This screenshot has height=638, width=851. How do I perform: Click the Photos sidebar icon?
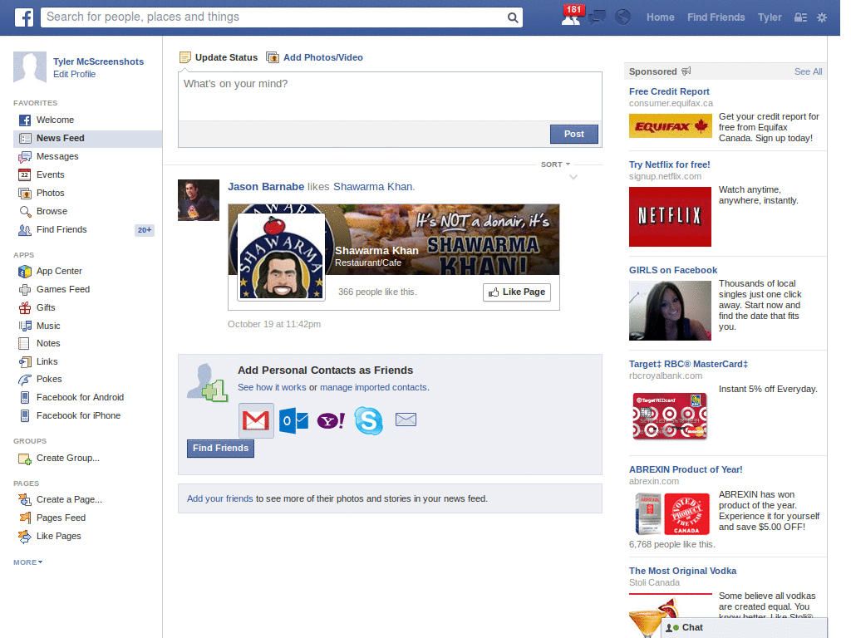pos(25,193)
